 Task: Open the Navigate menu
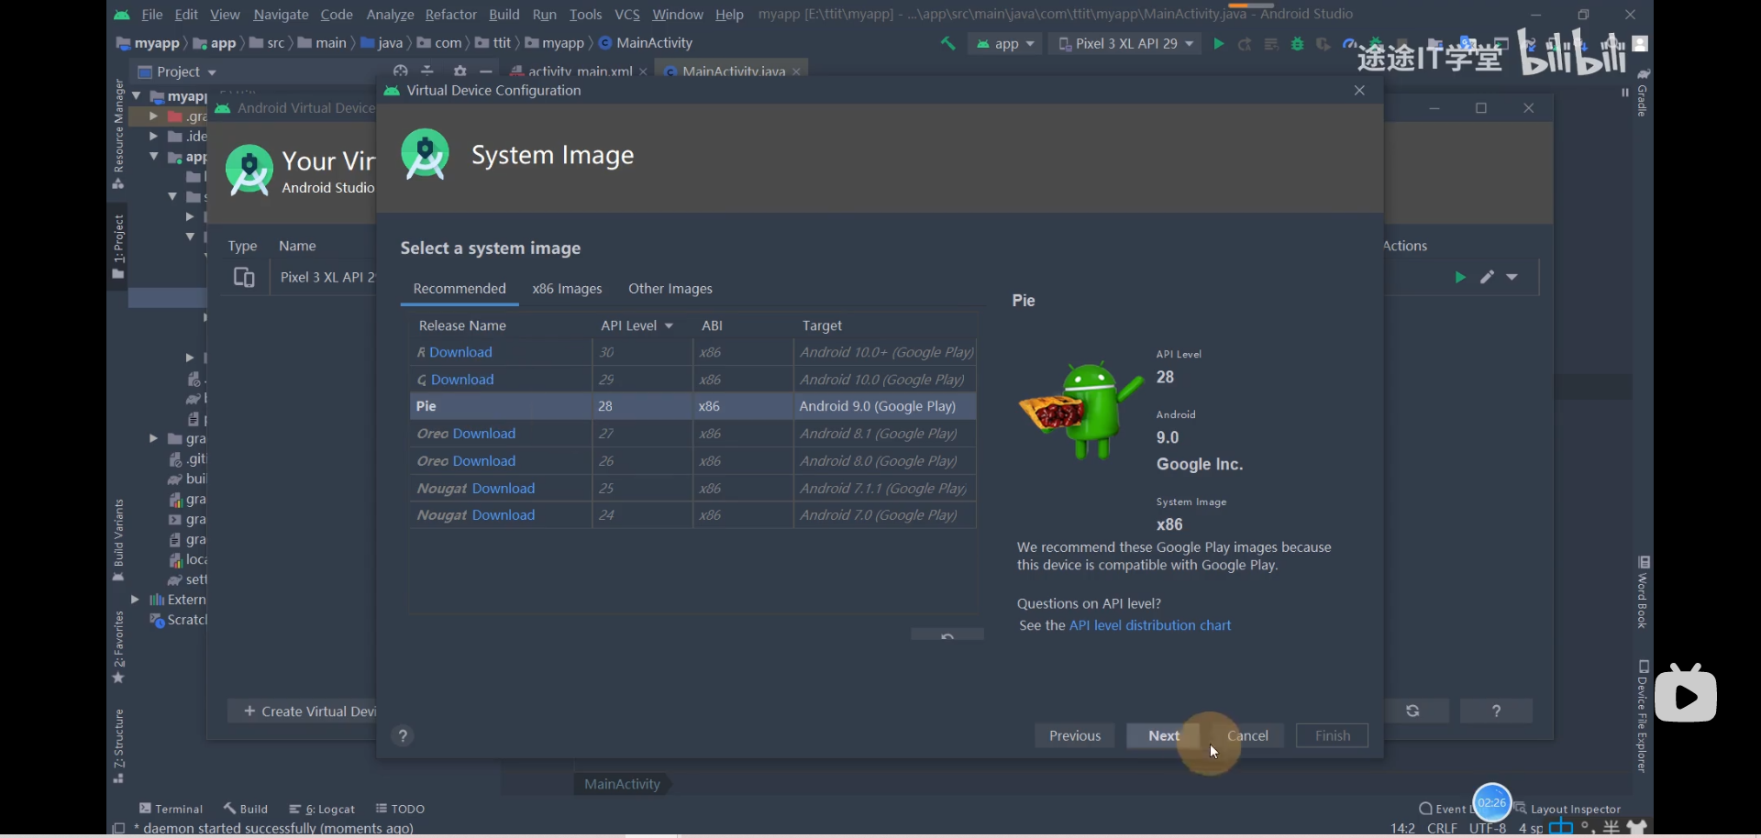coord(281,15)
